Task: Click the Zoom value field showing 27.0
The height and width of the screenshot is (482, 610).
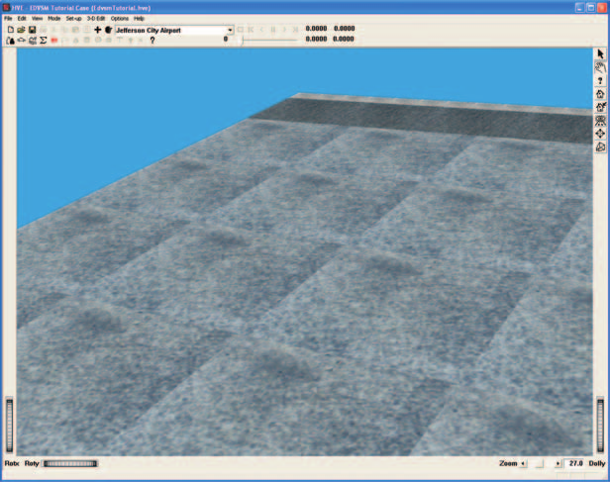Action: (575, 463)
